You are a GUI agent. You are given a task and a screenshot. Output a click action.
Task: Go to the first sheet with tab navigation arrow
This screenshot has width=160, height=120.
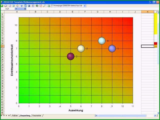[1, 115]
